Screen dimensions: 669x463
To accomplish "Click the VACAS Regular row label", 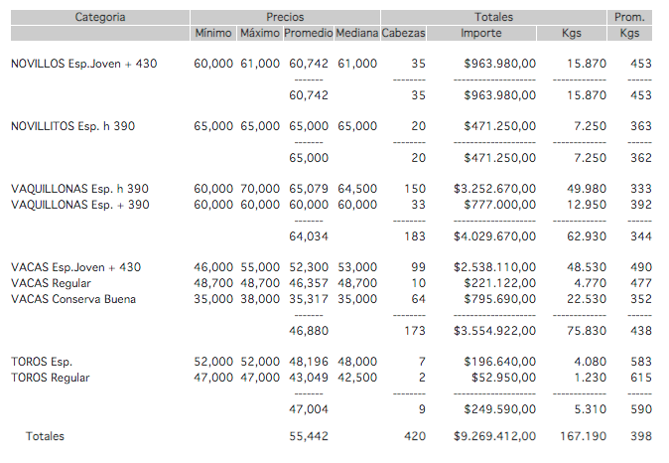I will pos(46,283).
